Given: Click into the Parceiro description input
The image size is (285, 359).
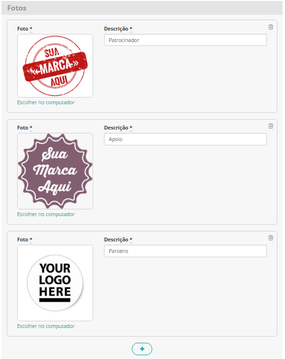Looking at the screenshot, I should point(185,251).
